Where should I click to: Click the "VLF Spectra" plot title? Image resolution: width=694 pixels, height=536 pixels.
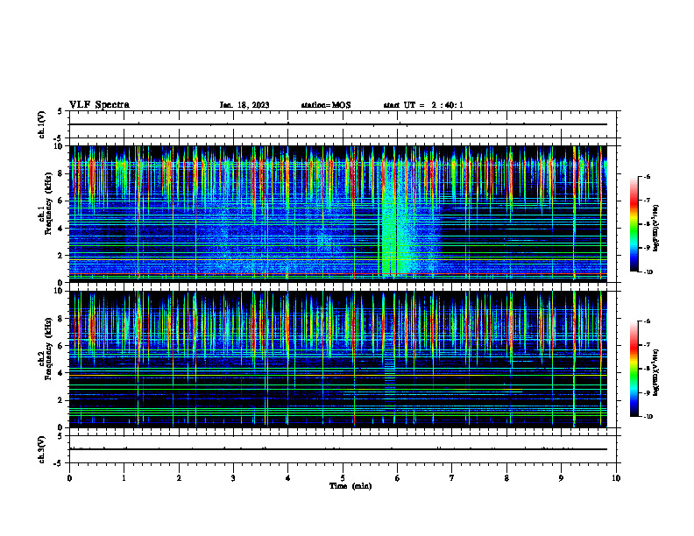99,105
